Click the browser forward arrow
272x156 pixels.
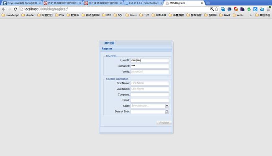(x=9, y=9)
